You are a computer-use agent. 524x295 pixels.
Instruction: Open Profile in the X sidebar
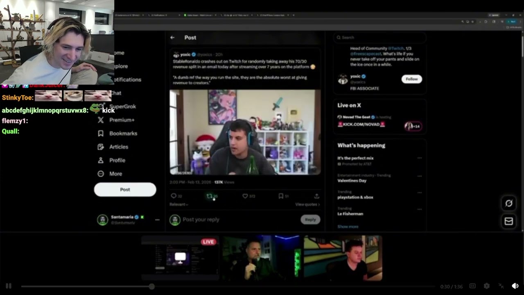117,160
